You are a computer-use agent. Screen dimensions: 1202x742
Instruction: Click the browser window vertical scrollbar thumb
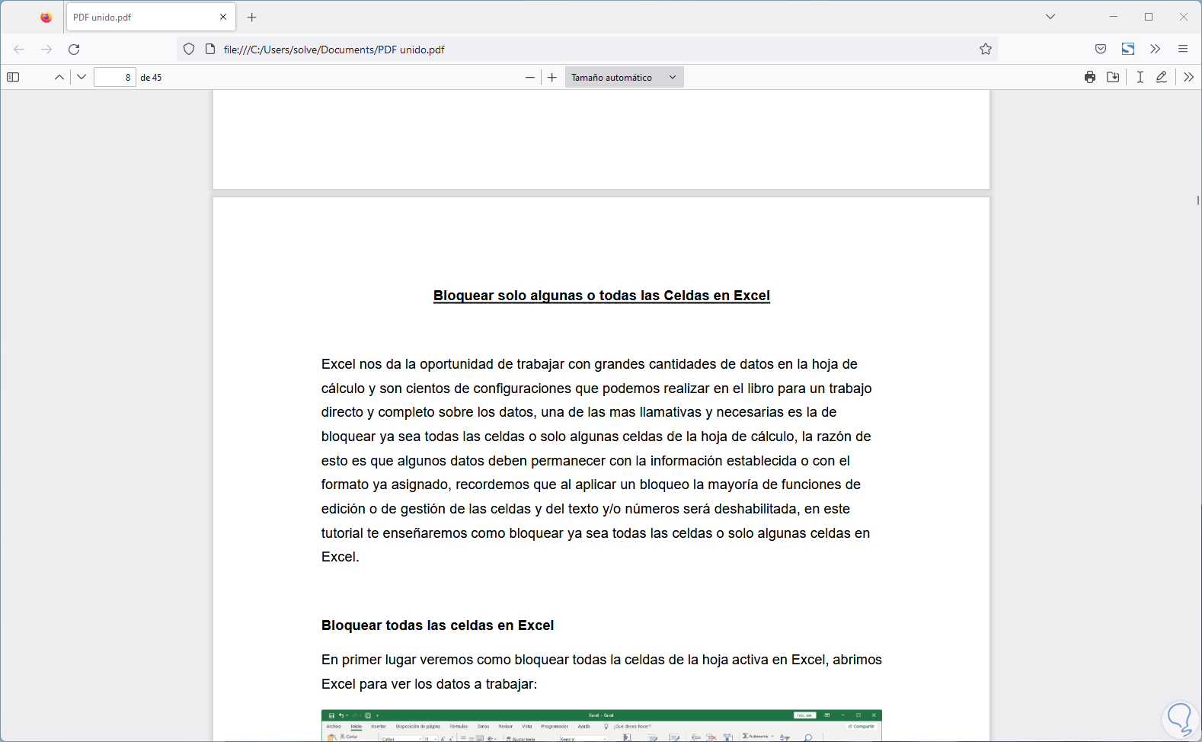(1198, 200)
